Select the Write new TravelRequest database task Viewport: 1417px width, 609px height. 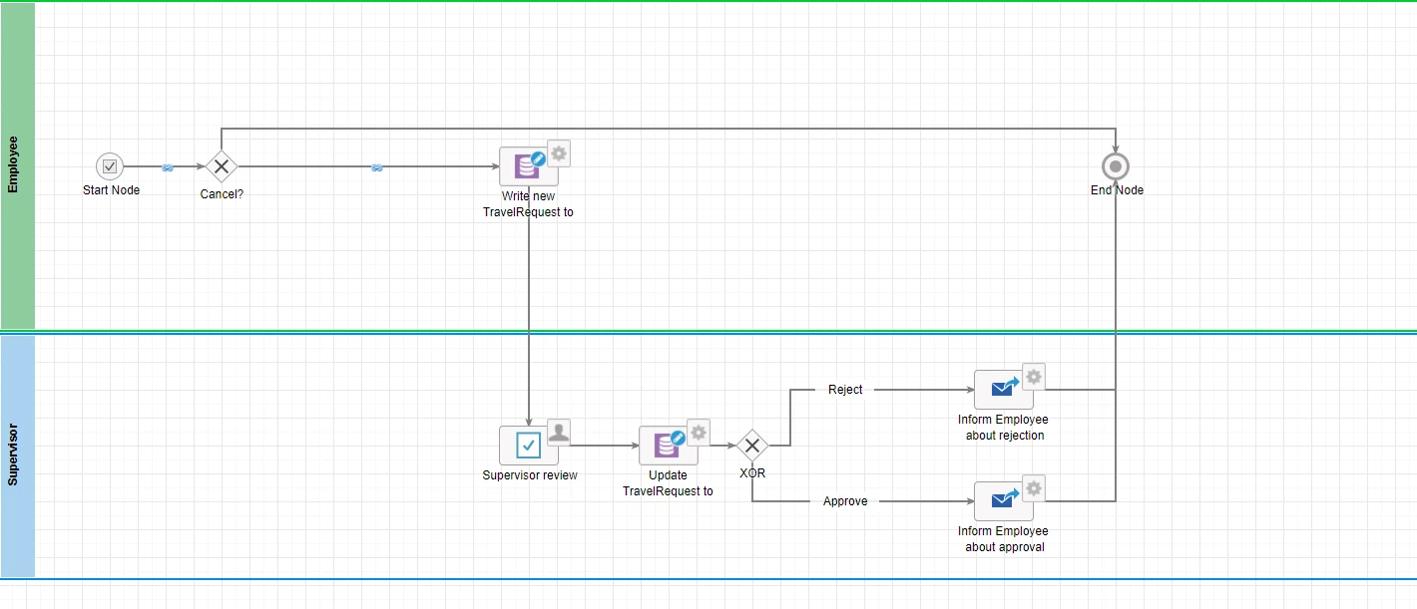529,166
